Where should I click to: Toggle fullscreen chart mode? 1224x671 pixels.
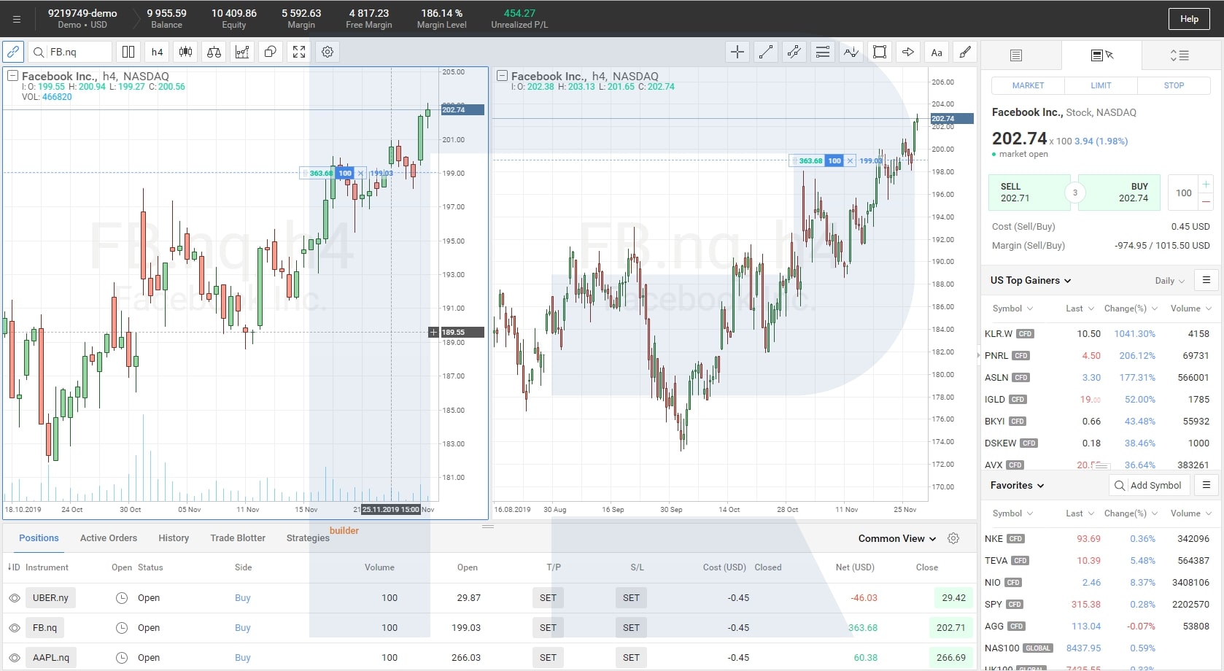pyautogui.click(x=299, y=52)
